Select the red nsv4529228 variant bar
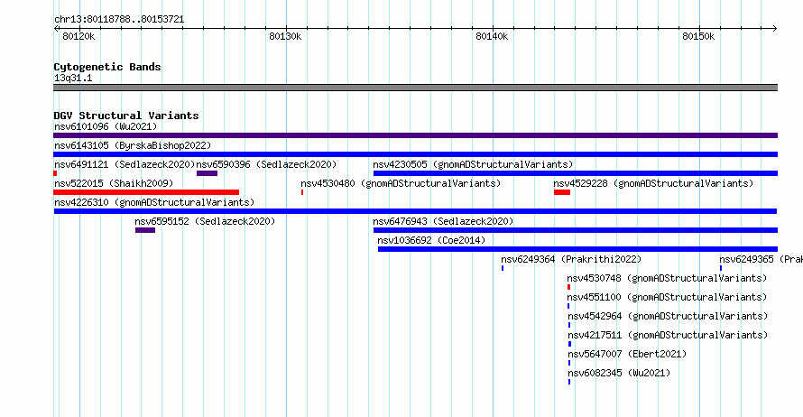 tap(562, 192)
